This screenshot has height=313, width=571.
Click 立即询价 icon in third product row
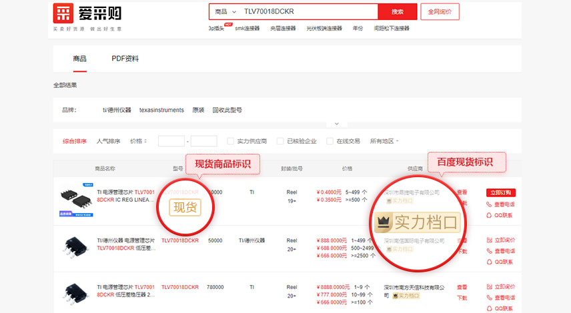(490, 286)
